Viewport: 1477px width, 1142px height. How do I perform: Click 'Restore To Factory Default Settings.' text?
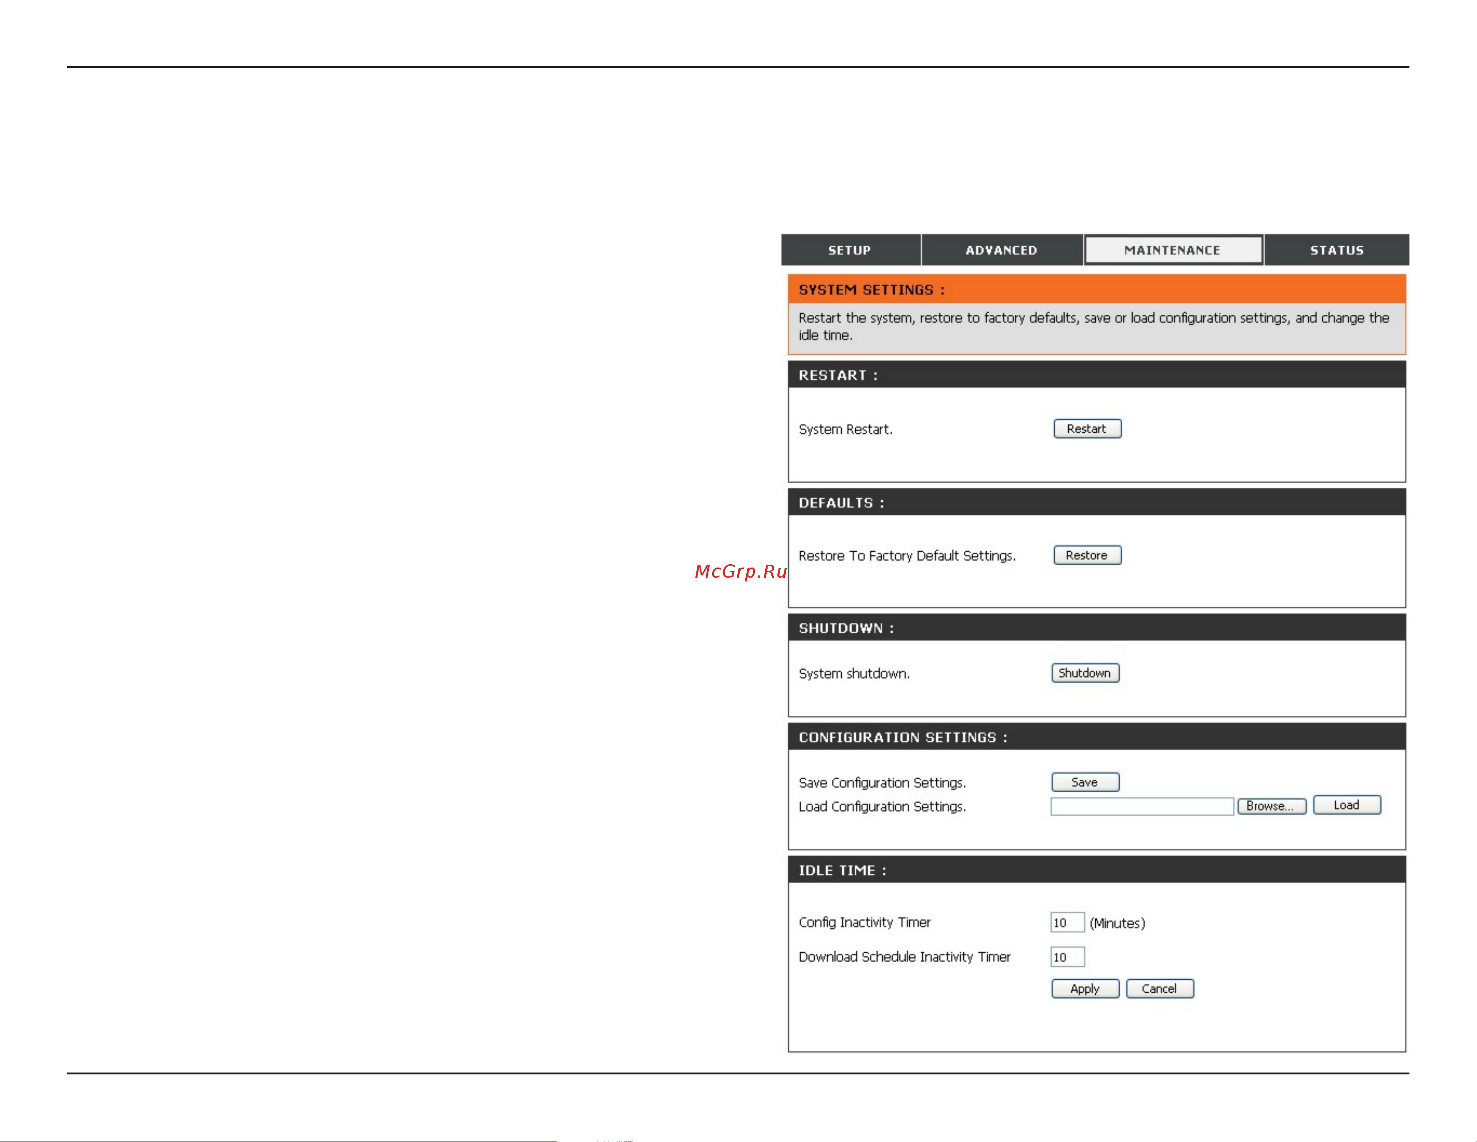click(907, 555)
